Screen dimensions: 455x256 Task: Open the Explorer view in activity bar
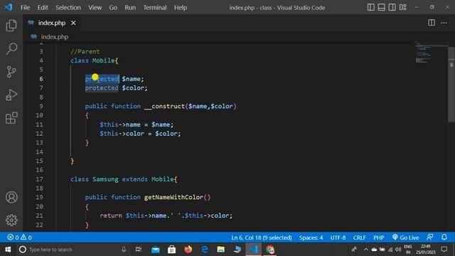click(11, 26)
